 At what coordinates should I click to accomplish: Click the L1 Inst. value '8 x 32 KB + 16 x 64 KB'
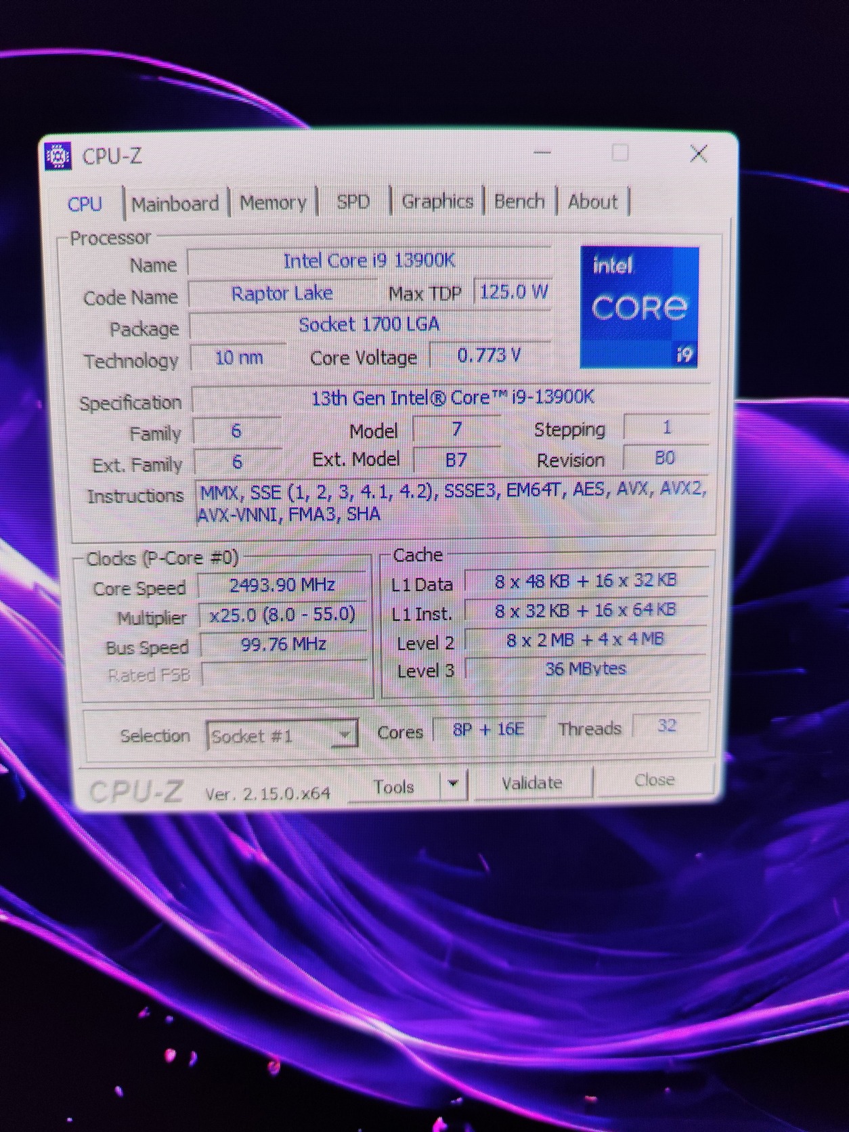point(586,611)
